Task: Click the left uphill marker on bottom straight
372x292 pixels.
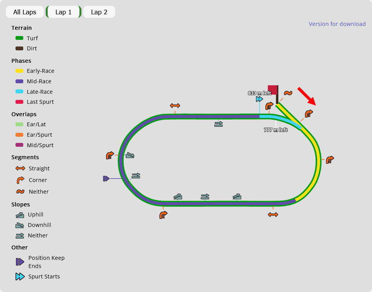Action: point(178,196)
